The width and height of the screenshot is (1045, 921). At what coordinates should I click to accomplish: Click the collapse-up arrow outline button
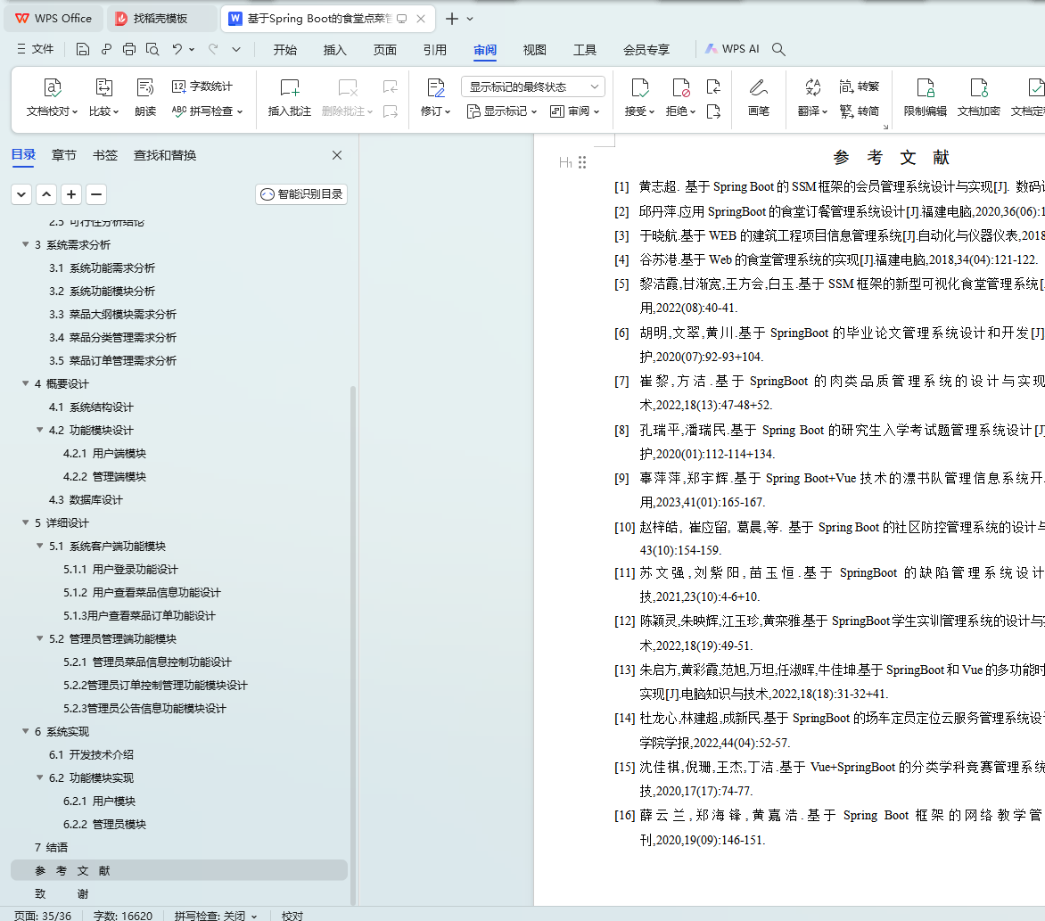[x=46, y=194]
